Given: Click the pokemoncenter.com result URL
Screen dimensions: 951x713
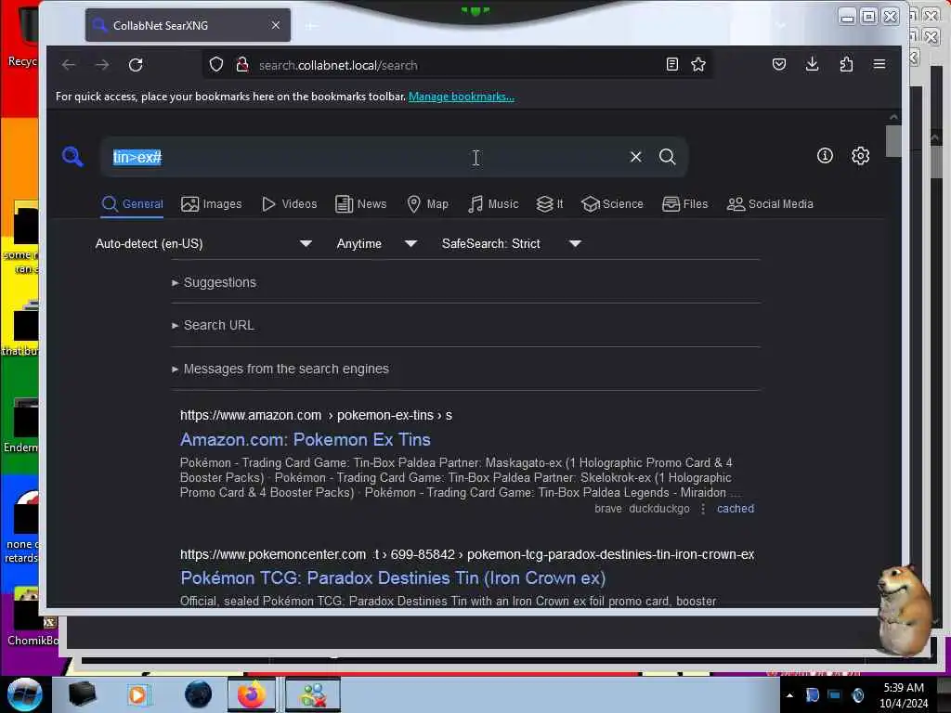Looking at the screenshot, I should click(467, 555).
